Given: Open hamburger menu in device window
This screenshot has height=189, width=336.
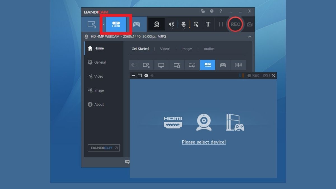Looking at the screenshot, I should 133,76.
